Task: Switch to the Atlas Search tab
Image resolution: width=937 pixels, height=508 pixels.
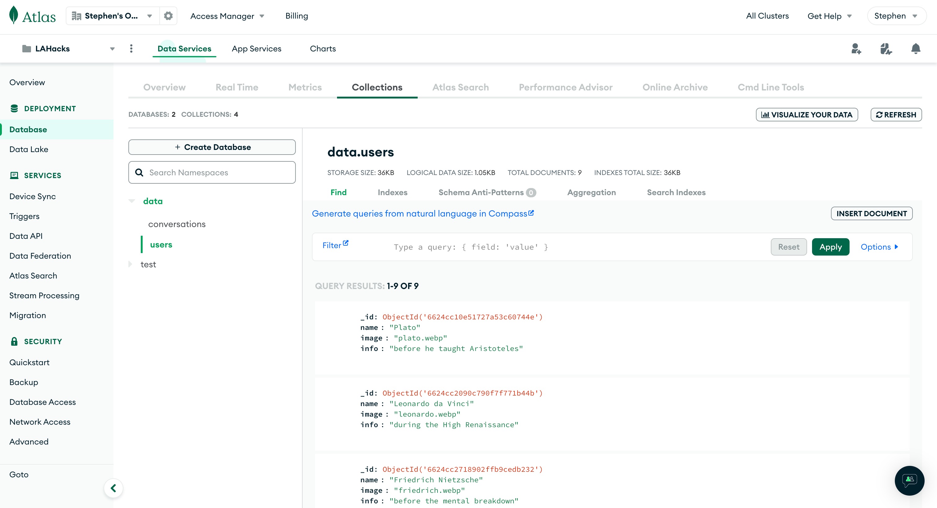Action: pyautogui.click(x=460, y=87)
